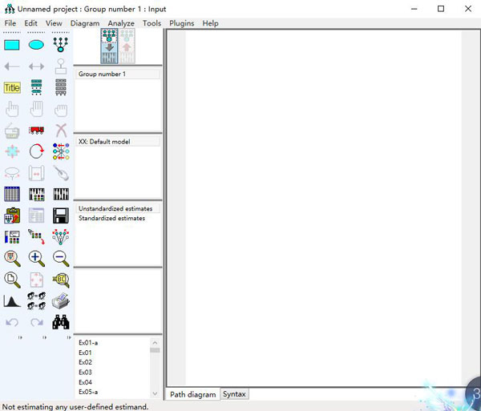Screen dimensions: 481x411
Task: Toggle view input path diagram button
Action: (x=109, y=46)
